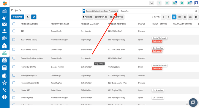Open the user avatar profile icon
The image size is (199, 108).
(x=196, y=3)
